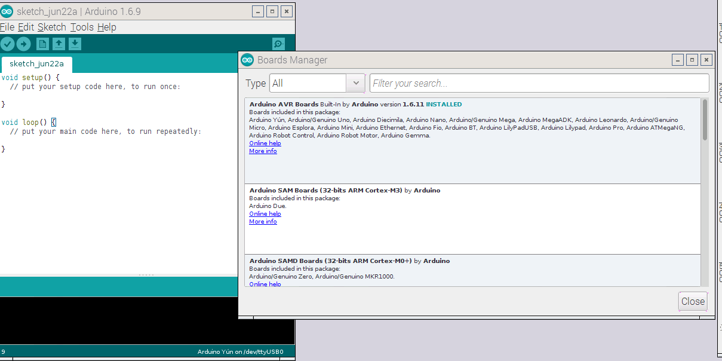Click the Upload arrow toolbar icon
The image size is (722, 361).
pos(23,44)
